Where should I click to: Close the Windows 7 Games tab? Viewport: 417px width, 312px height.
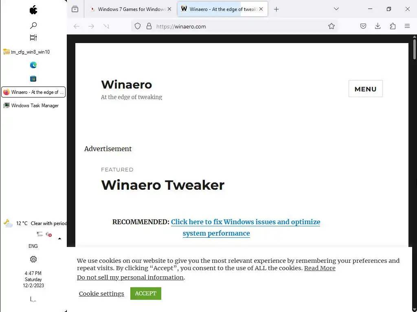point(169,9)
